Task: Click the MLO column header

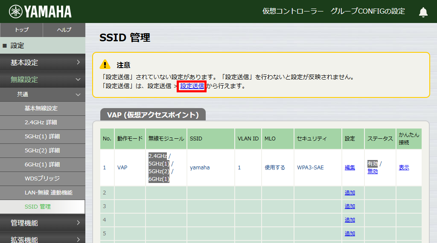Action: coord(277,138)
